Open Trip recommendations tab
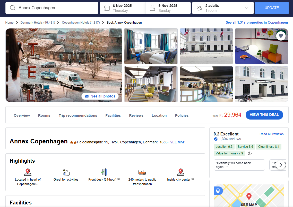Screen dimensions: 293x207 tap(78, 115)
